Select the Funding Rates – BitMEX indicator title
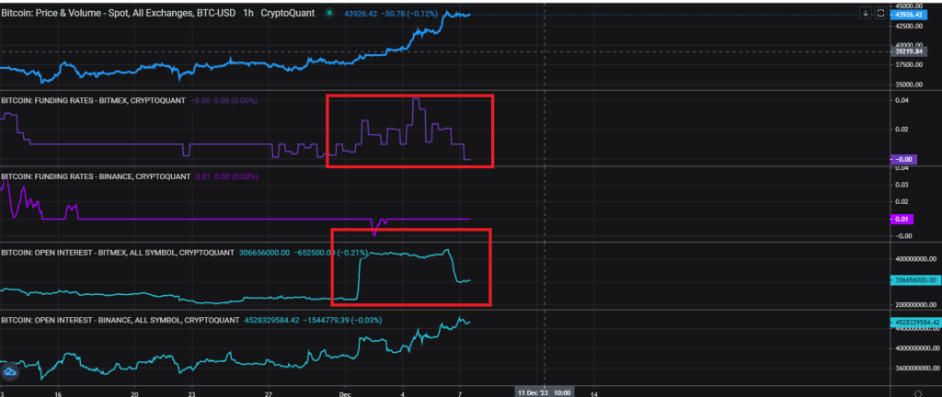The height and width of the screenshot is (397, 942). [93, 99]
